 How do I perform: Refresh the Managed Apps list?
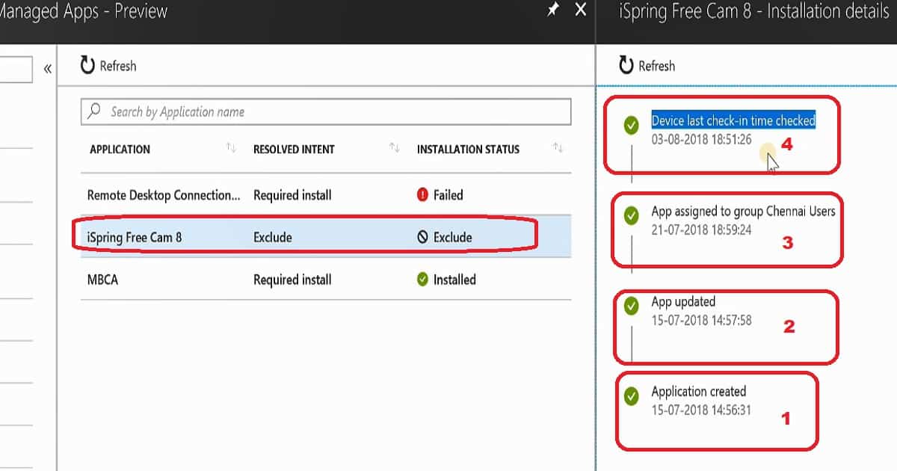[108, 66]
